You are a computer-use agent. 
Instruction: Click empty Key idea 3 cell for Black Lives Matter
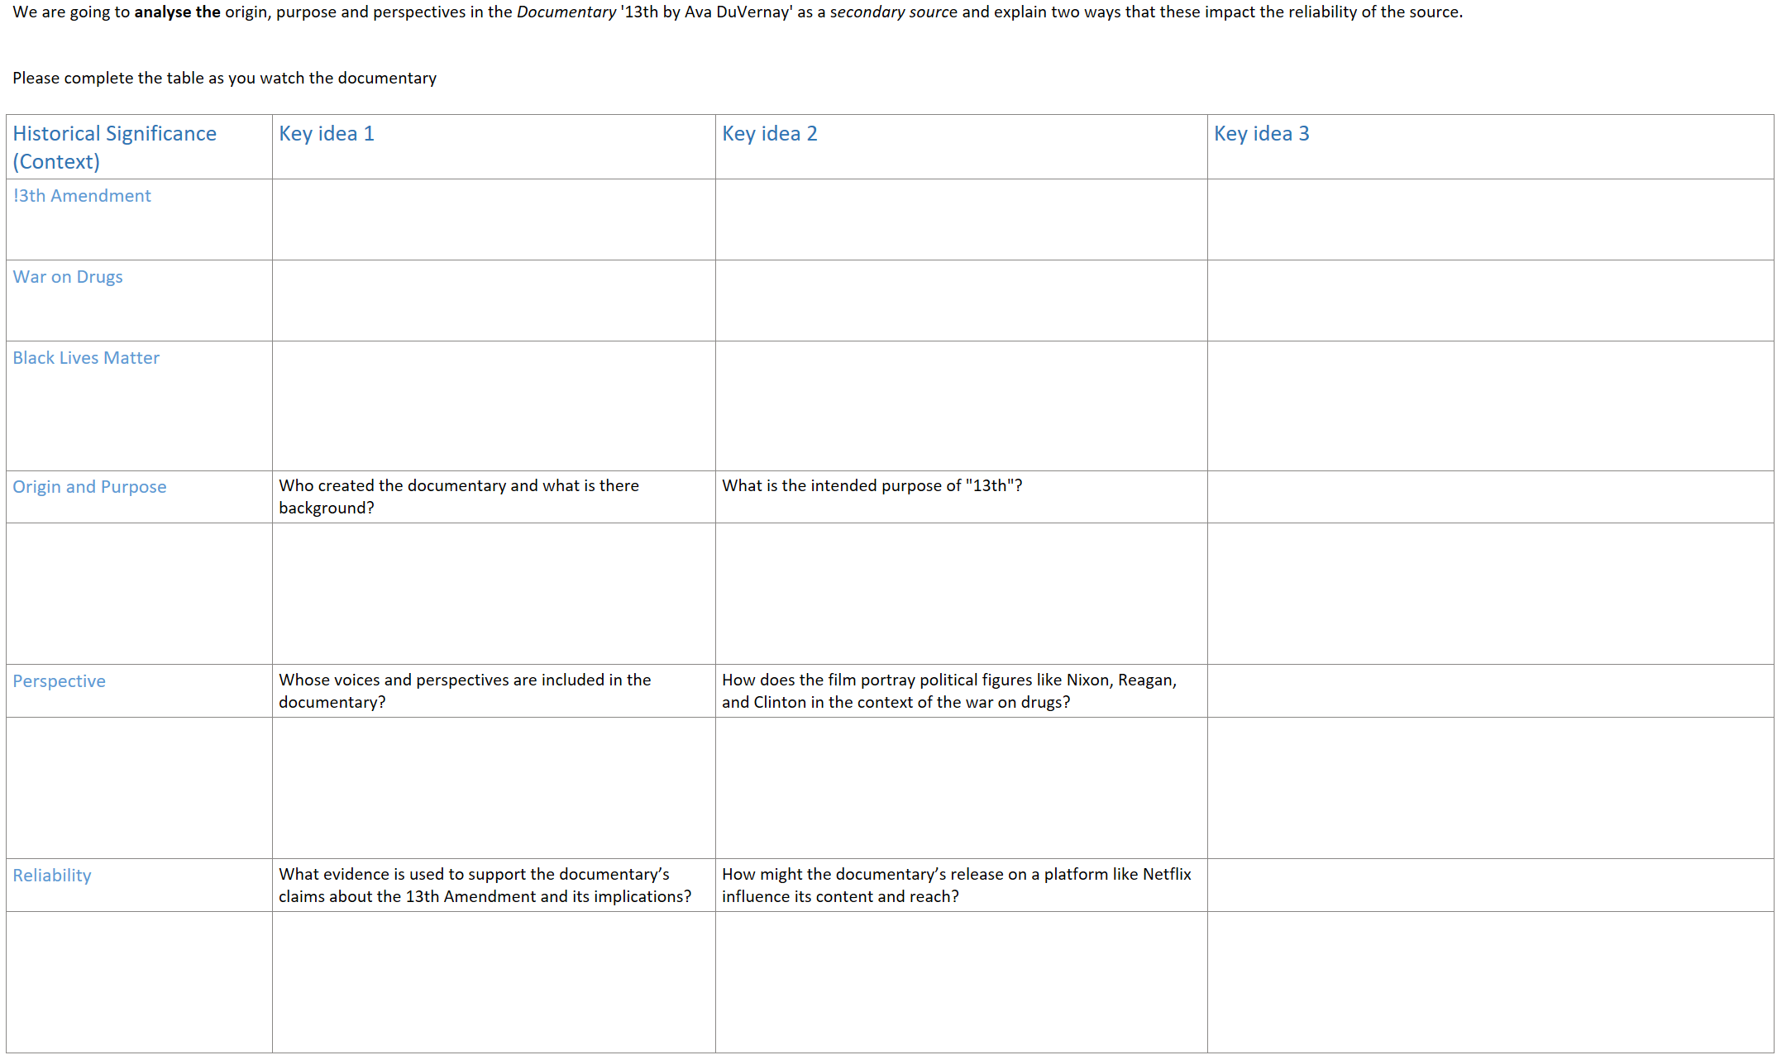point(1489,406)
